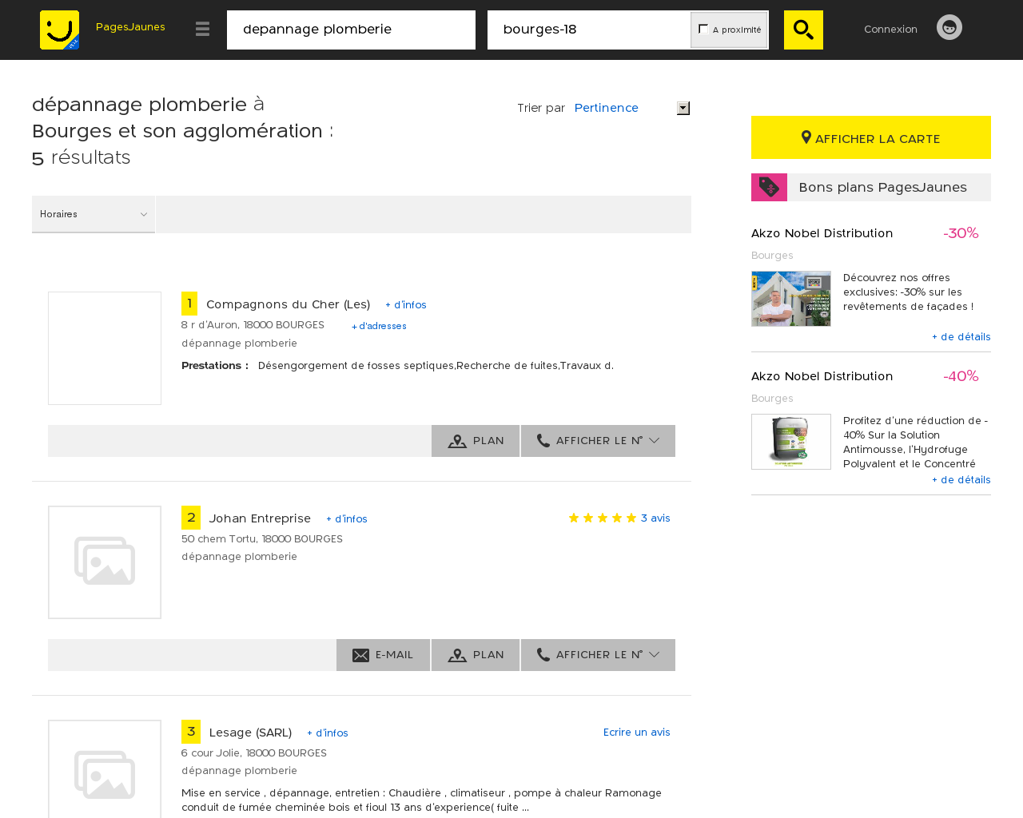The width and height of the screenshot is (1023, 818).
Task: Open '+ d'infos' for Compagnons du Cher
Action: click(406, 305)
